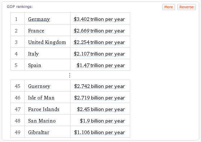Open the Gibraltar link
Screen dimensions: 201x142
[x=38, y=133]
